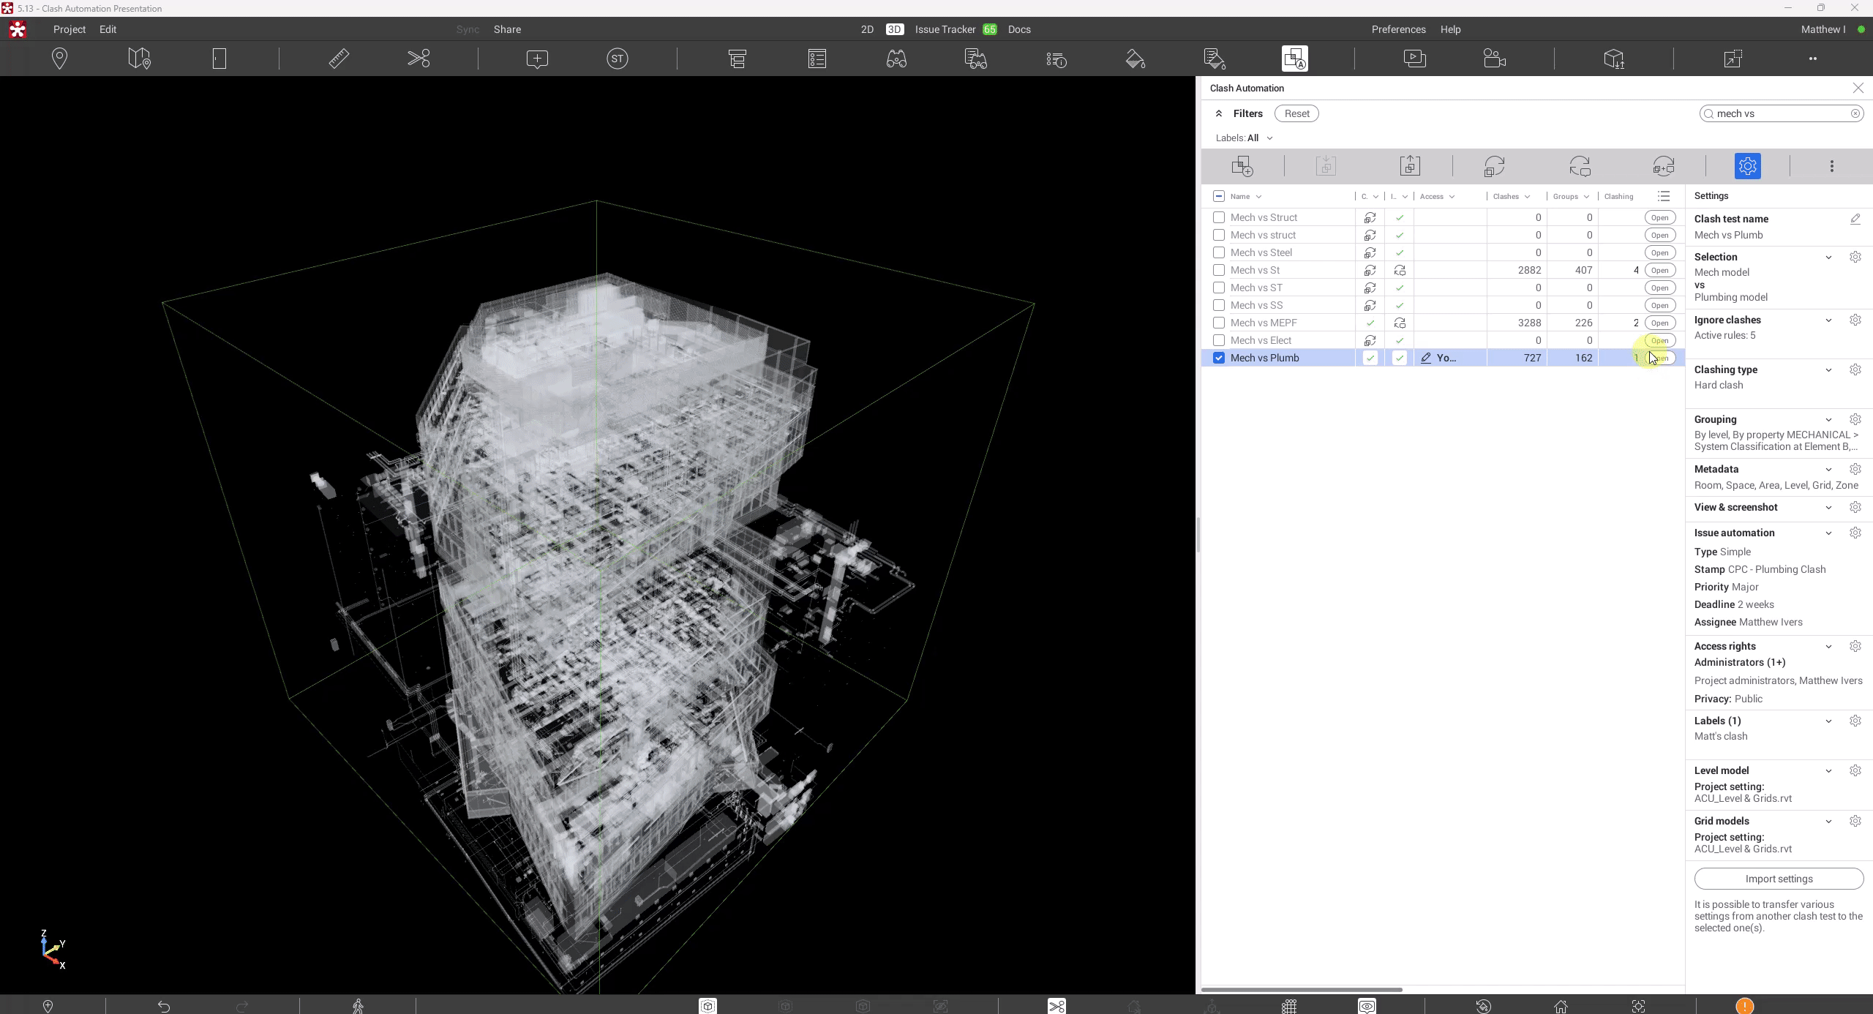Click the horizontal scrollbar below clash list
Viewport: 1873px width, 1014px height.
(x=1302, y=989)
